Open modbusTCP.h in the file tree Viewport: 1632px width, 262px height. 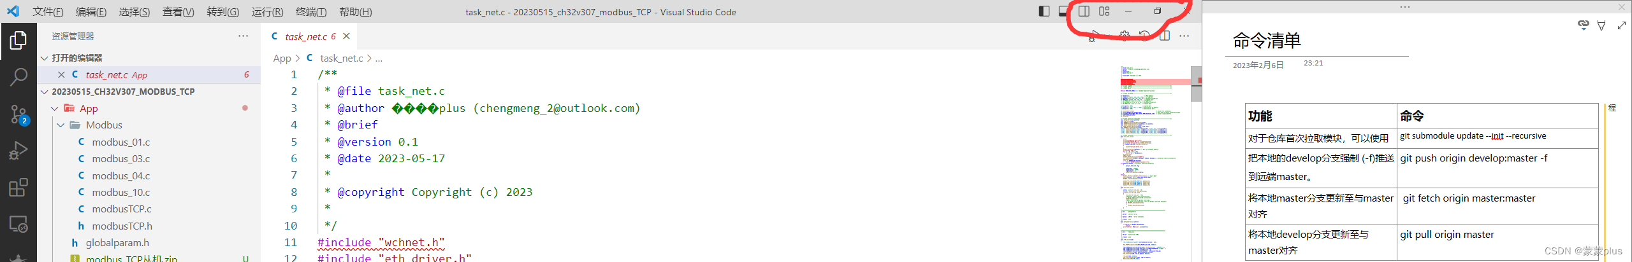(122, 226)
